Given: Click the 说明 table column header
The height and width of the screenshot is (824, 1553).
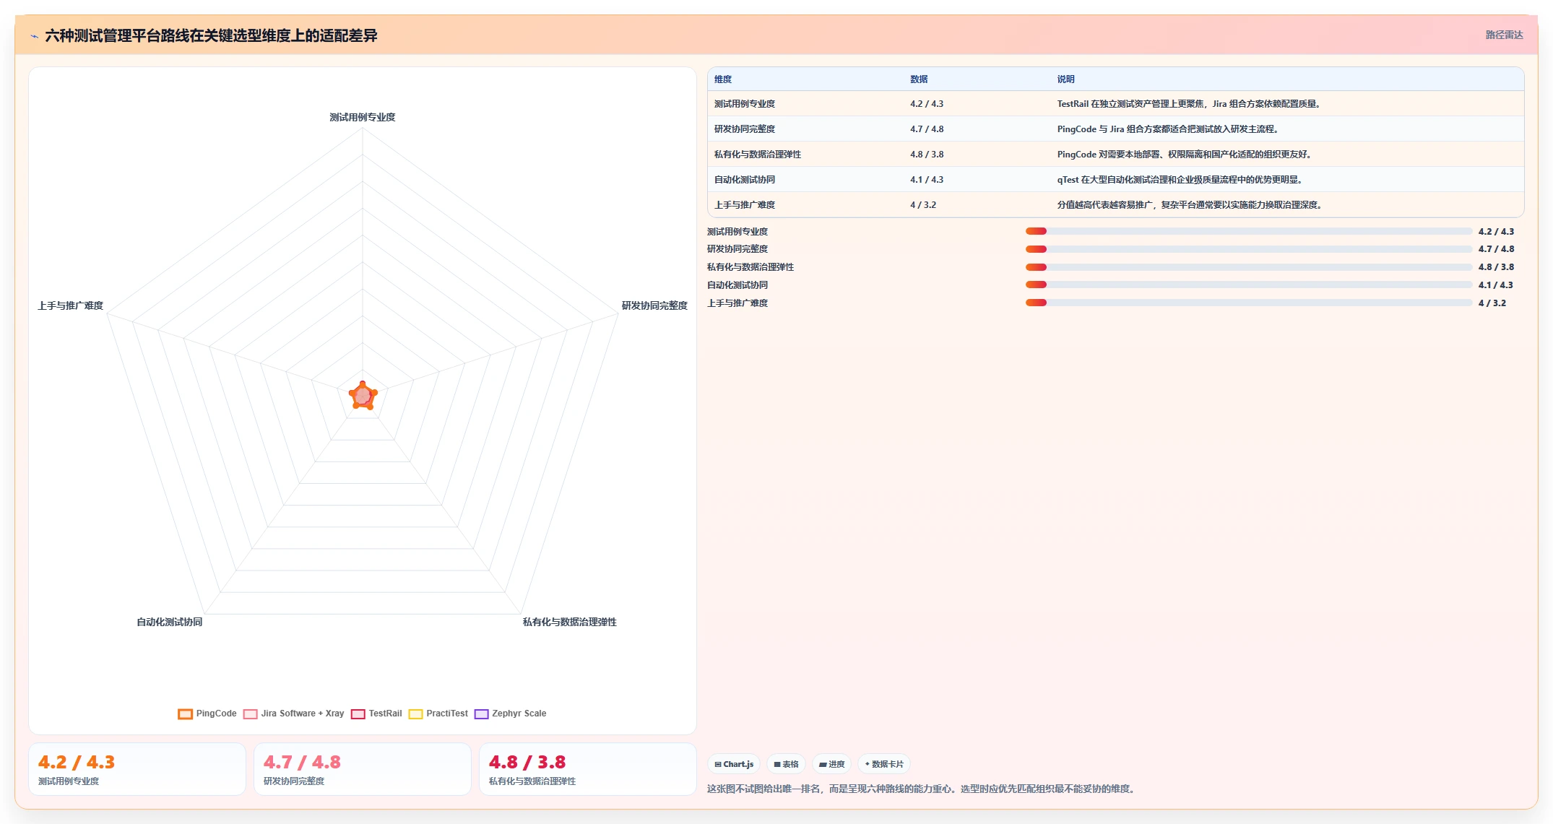Looking at the screenshot, I should pyautogui.click(x=1066, y=79).
